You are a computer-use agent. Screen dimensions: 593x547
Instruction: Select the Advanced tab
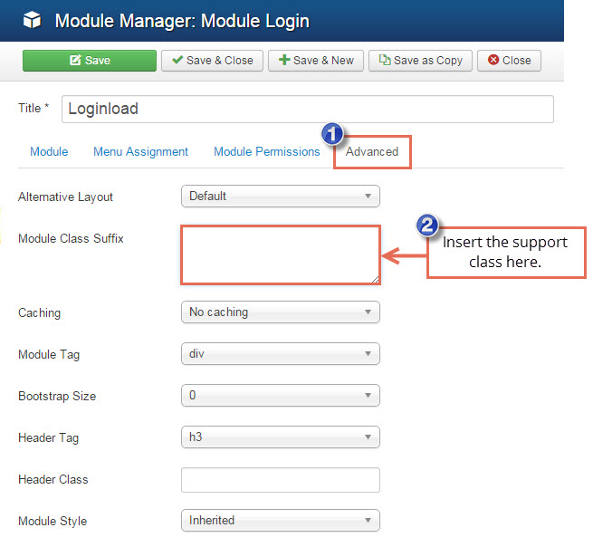tap(372, 151)
